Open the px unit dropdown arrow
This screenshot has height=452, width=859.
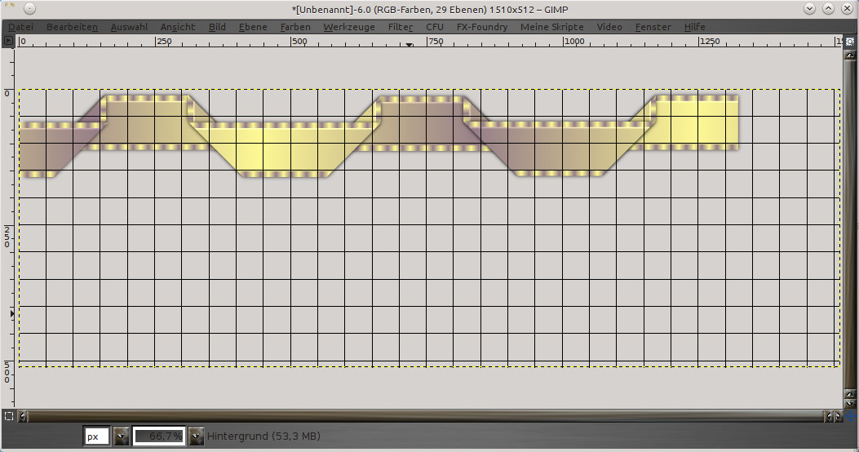pyautogui.click(x=121, y=436)
